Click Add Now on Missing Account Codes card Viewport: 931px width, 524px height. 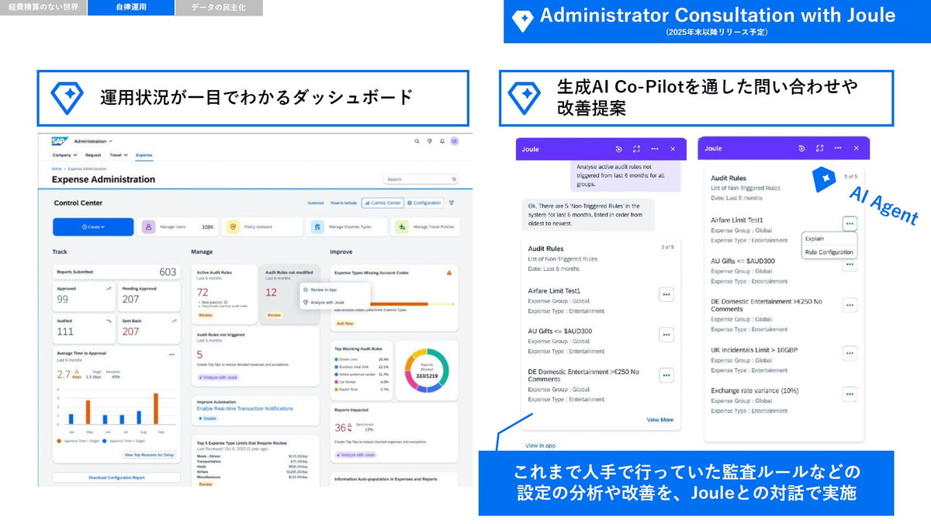[345, 323]
